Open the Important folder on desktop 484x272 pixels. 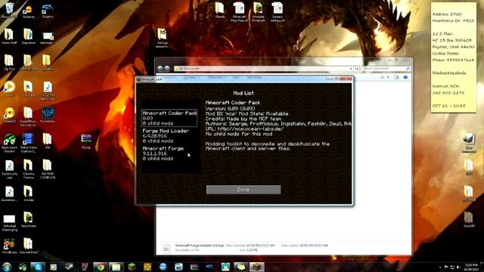pyautogui.click(x=29, y=36)
